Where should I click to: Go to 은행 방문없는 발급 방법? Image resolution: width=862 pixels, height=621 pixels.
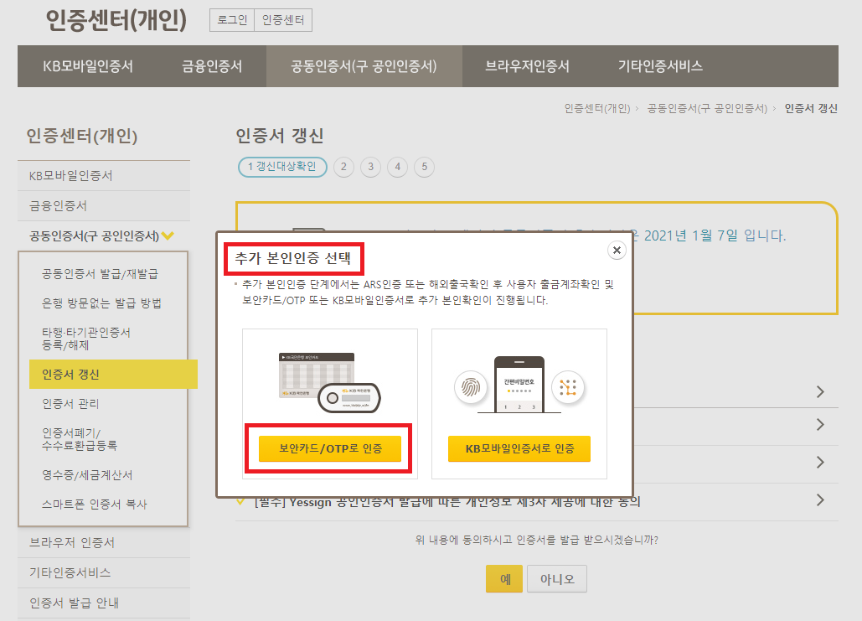101,303
